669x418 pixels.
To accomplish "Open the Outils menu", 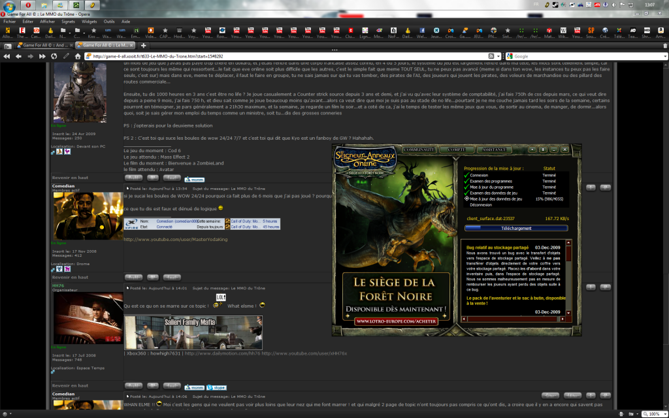I will 109,22.
